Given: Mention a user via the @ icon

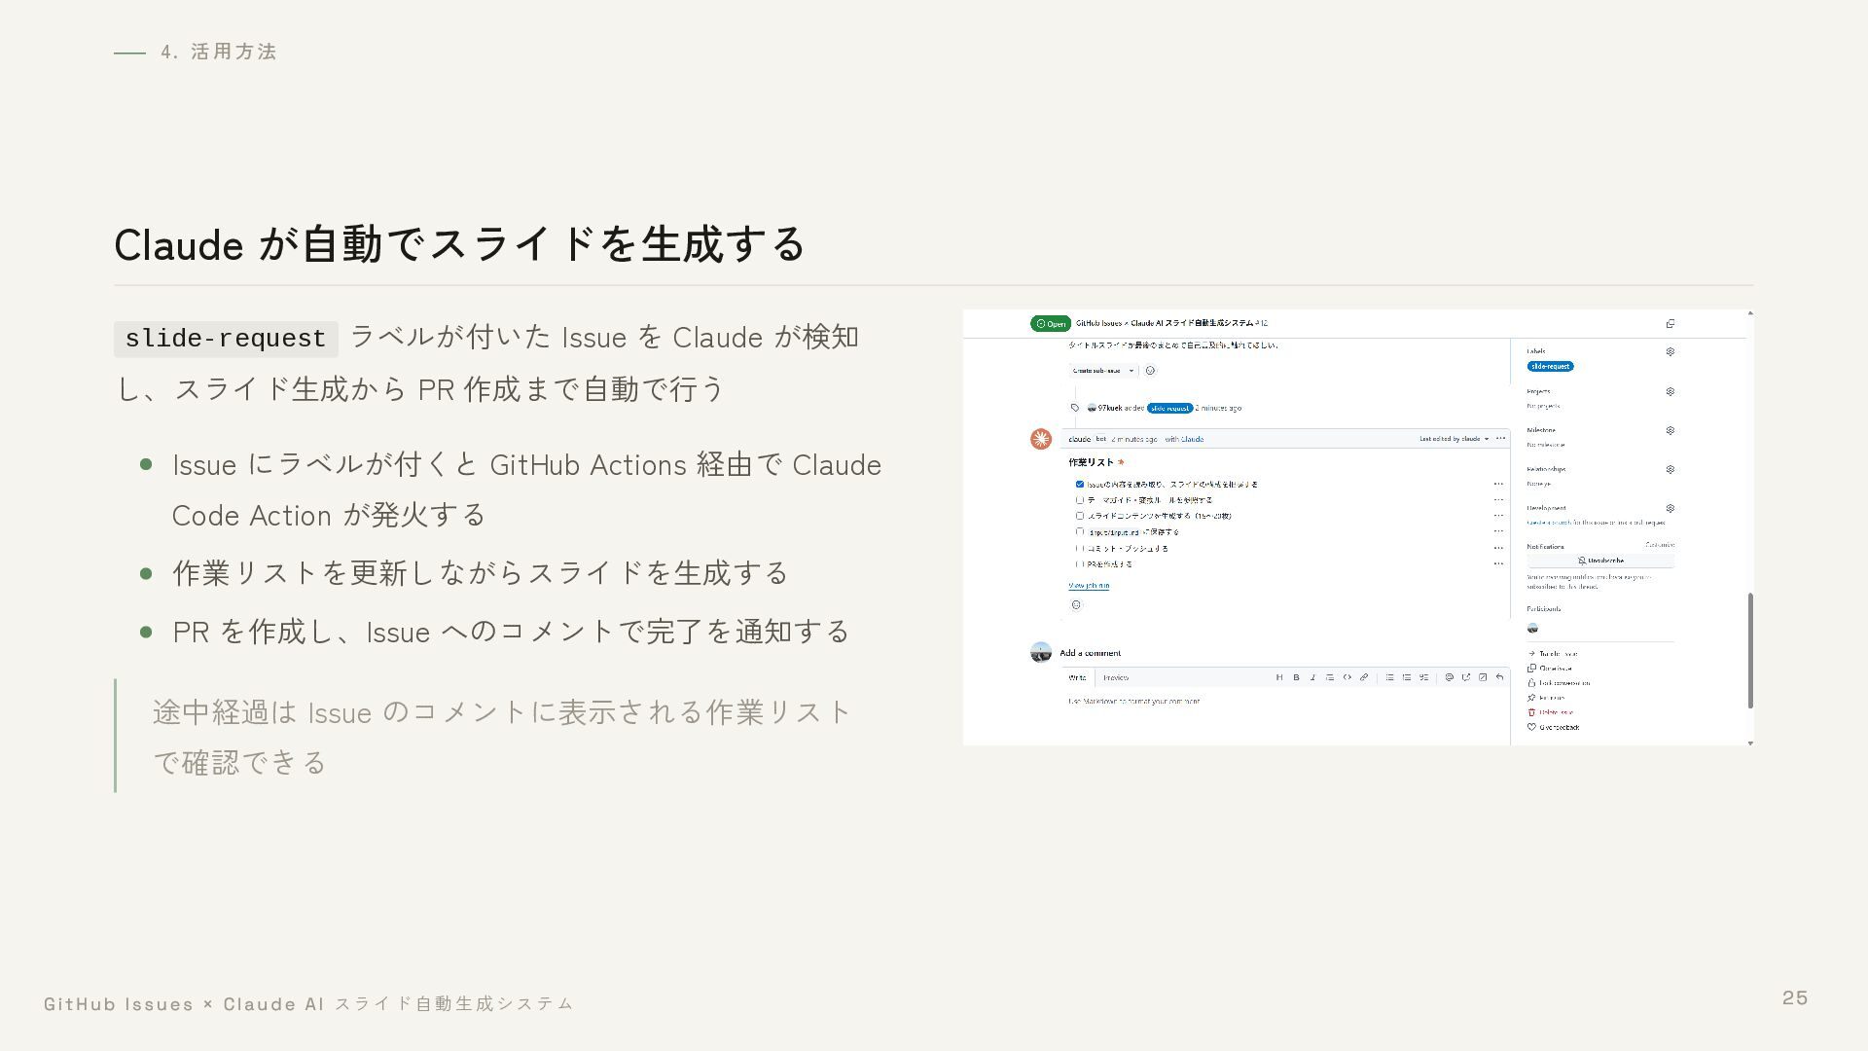Looking at the screenshot, I should coord(1450,677).
